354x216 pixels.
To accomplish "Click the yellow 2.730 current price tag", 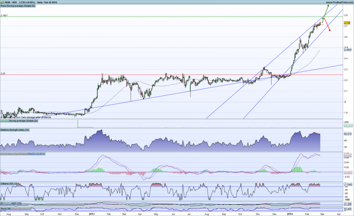I will pyautogui.click(x=347, y=23).
